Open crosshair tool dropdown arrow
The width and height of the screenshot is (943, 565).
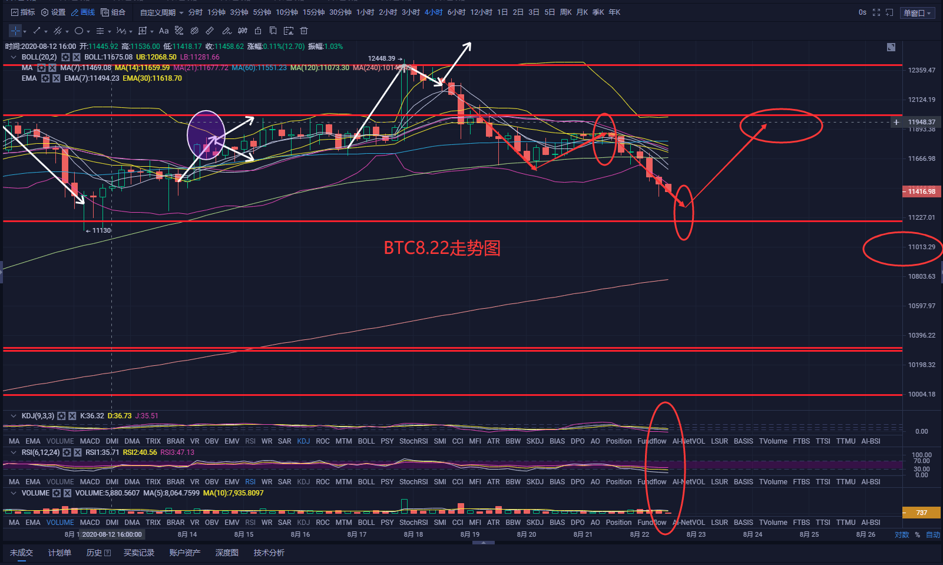pos(25,31)
